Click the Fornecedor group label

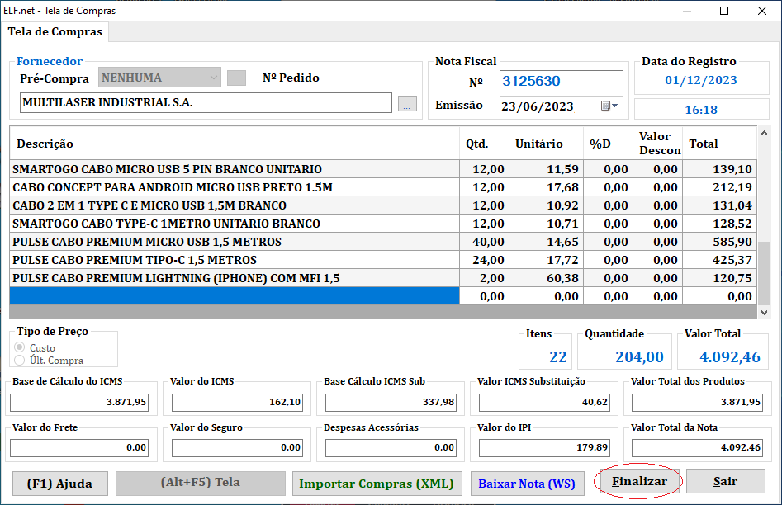(x=50, y=61)
